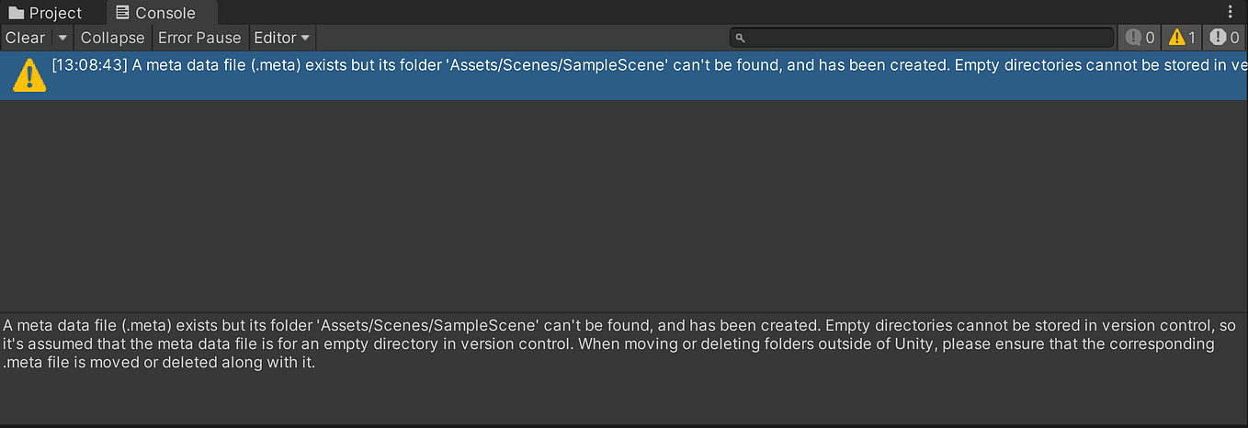Toggle warning messages counter showing 1
The height and width of the screenshot is (428, 1248).
[1182, 38]
